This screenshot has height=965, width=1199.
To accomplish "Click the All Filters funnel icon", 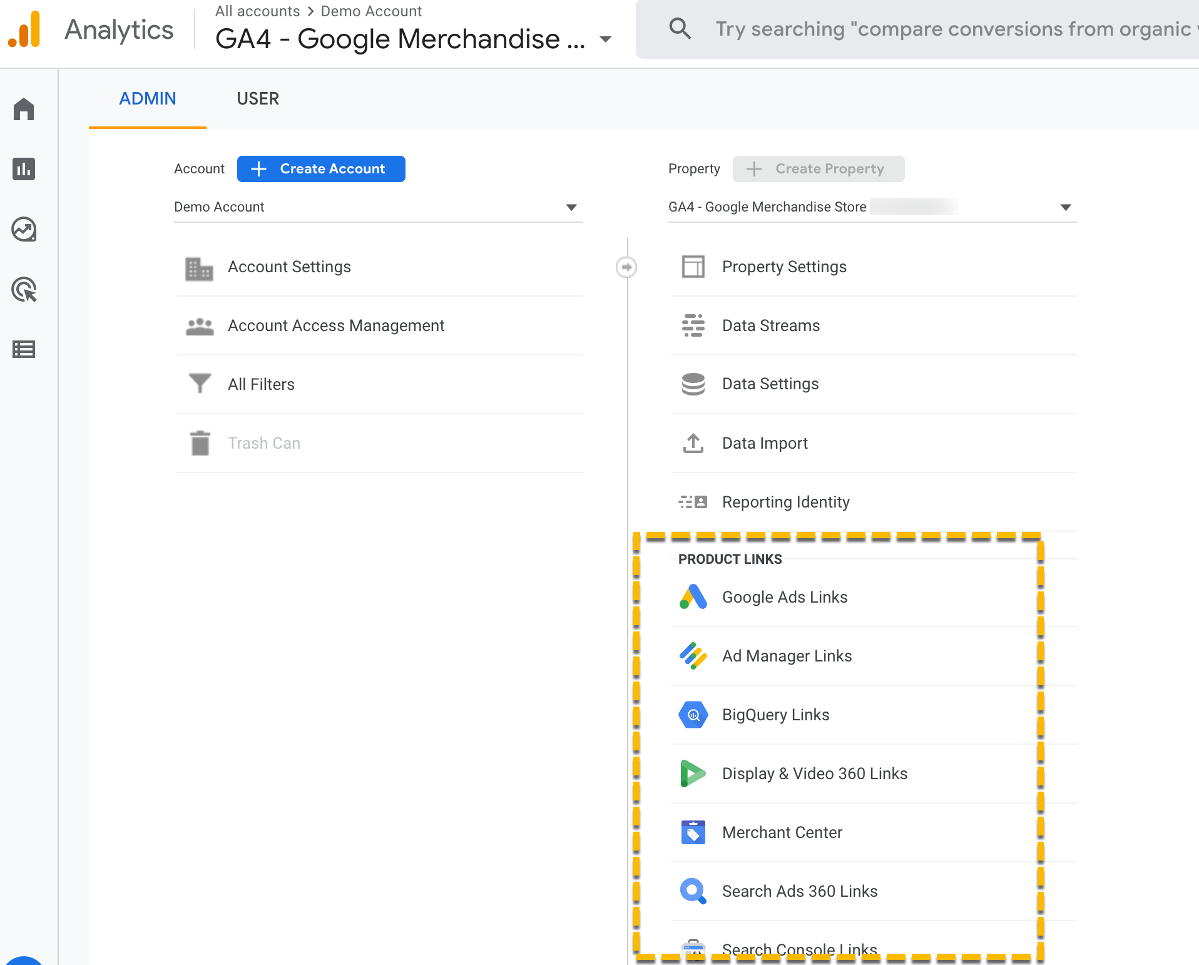I will pos(200,383).
